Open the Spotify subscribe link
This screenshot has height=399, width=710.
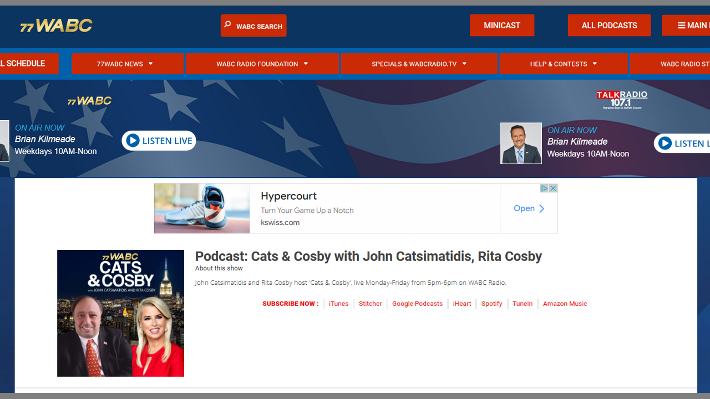pyautogui.click(x=491, y=304)
